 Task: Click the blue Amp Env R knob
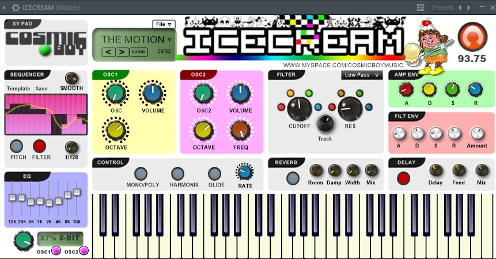(x=475, y=90)
